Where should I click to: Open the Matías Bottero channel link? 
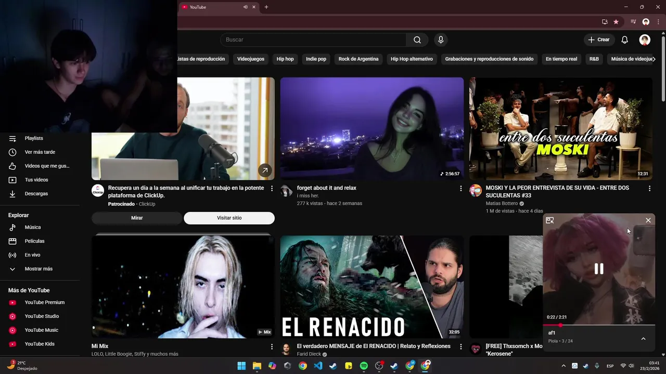(502, 203)
